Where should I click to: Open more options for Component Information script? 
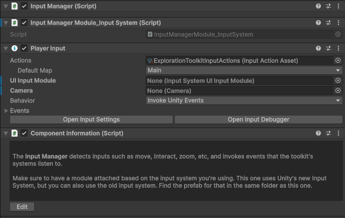338,133
